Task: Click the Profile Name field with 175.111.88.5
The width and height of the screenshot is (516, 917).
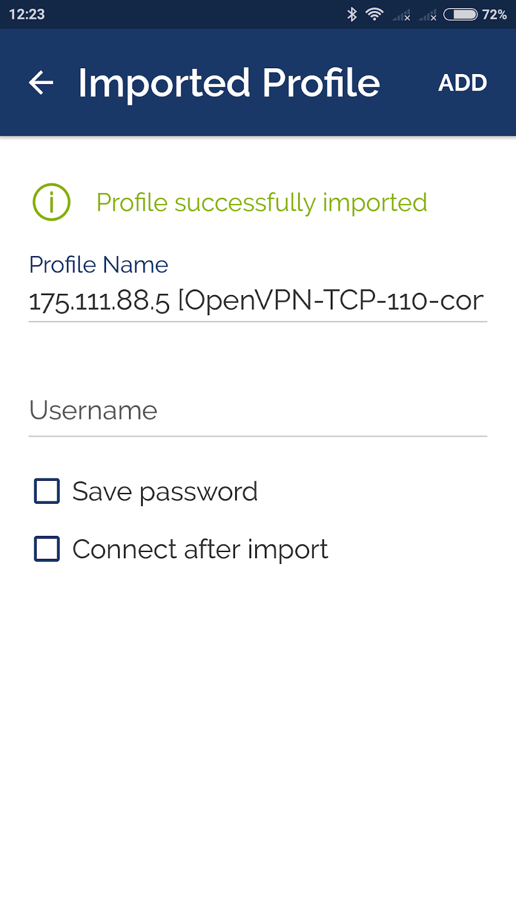Action: (x=258, y=301)
